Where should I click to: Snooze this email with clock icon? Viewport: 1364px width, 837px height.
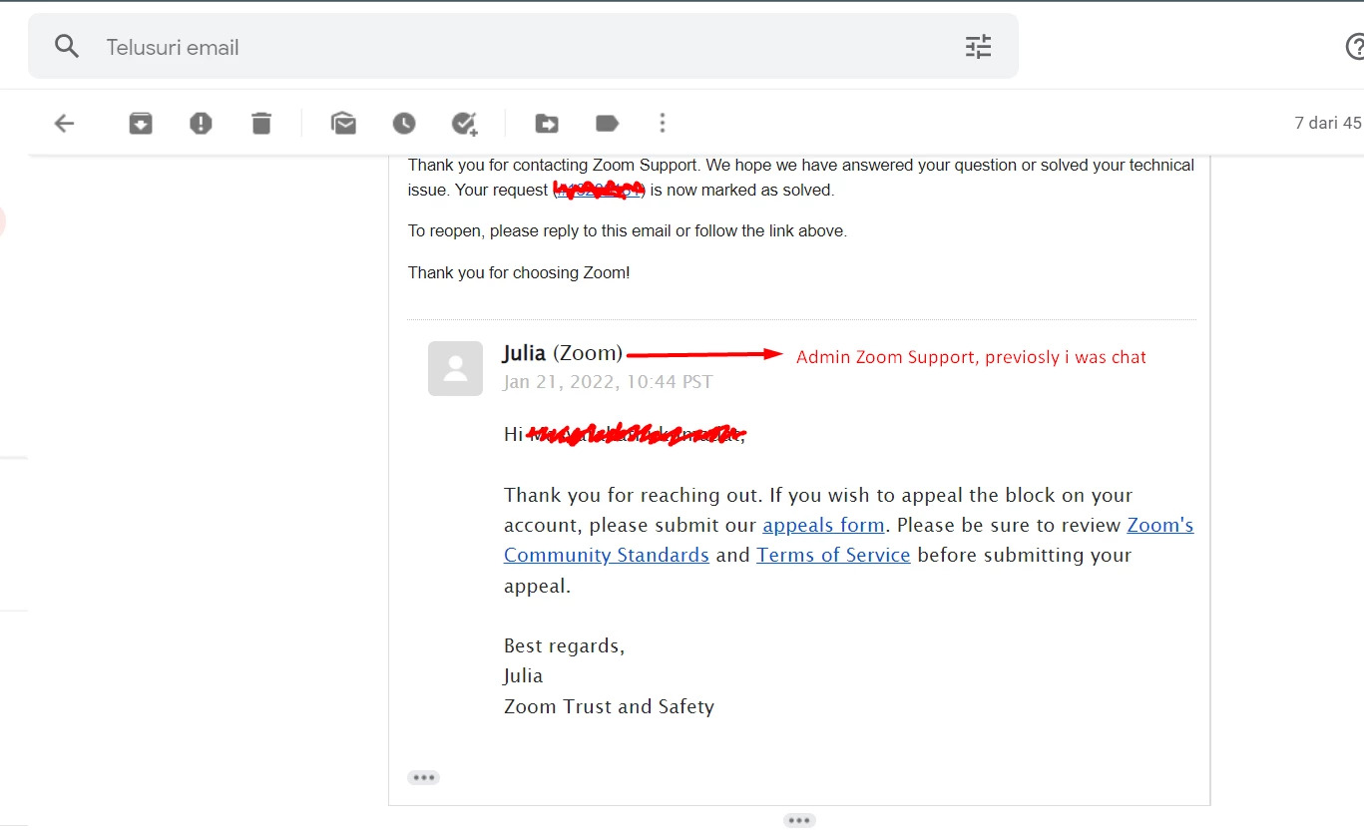(403, 124)
